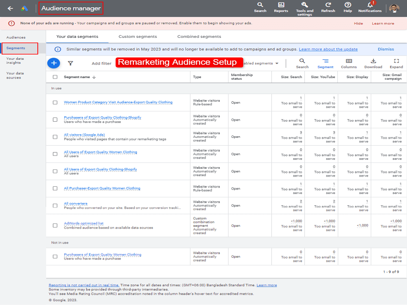
Task: Check Purchasers of Export Quality Clothing-Shopify row
Action: coord(55,120)
